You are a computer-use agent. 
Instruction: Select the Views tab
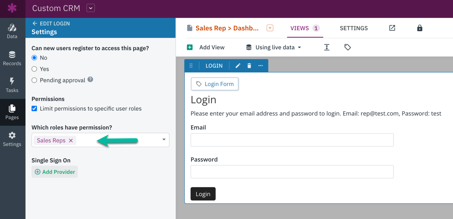coord(305,28)
